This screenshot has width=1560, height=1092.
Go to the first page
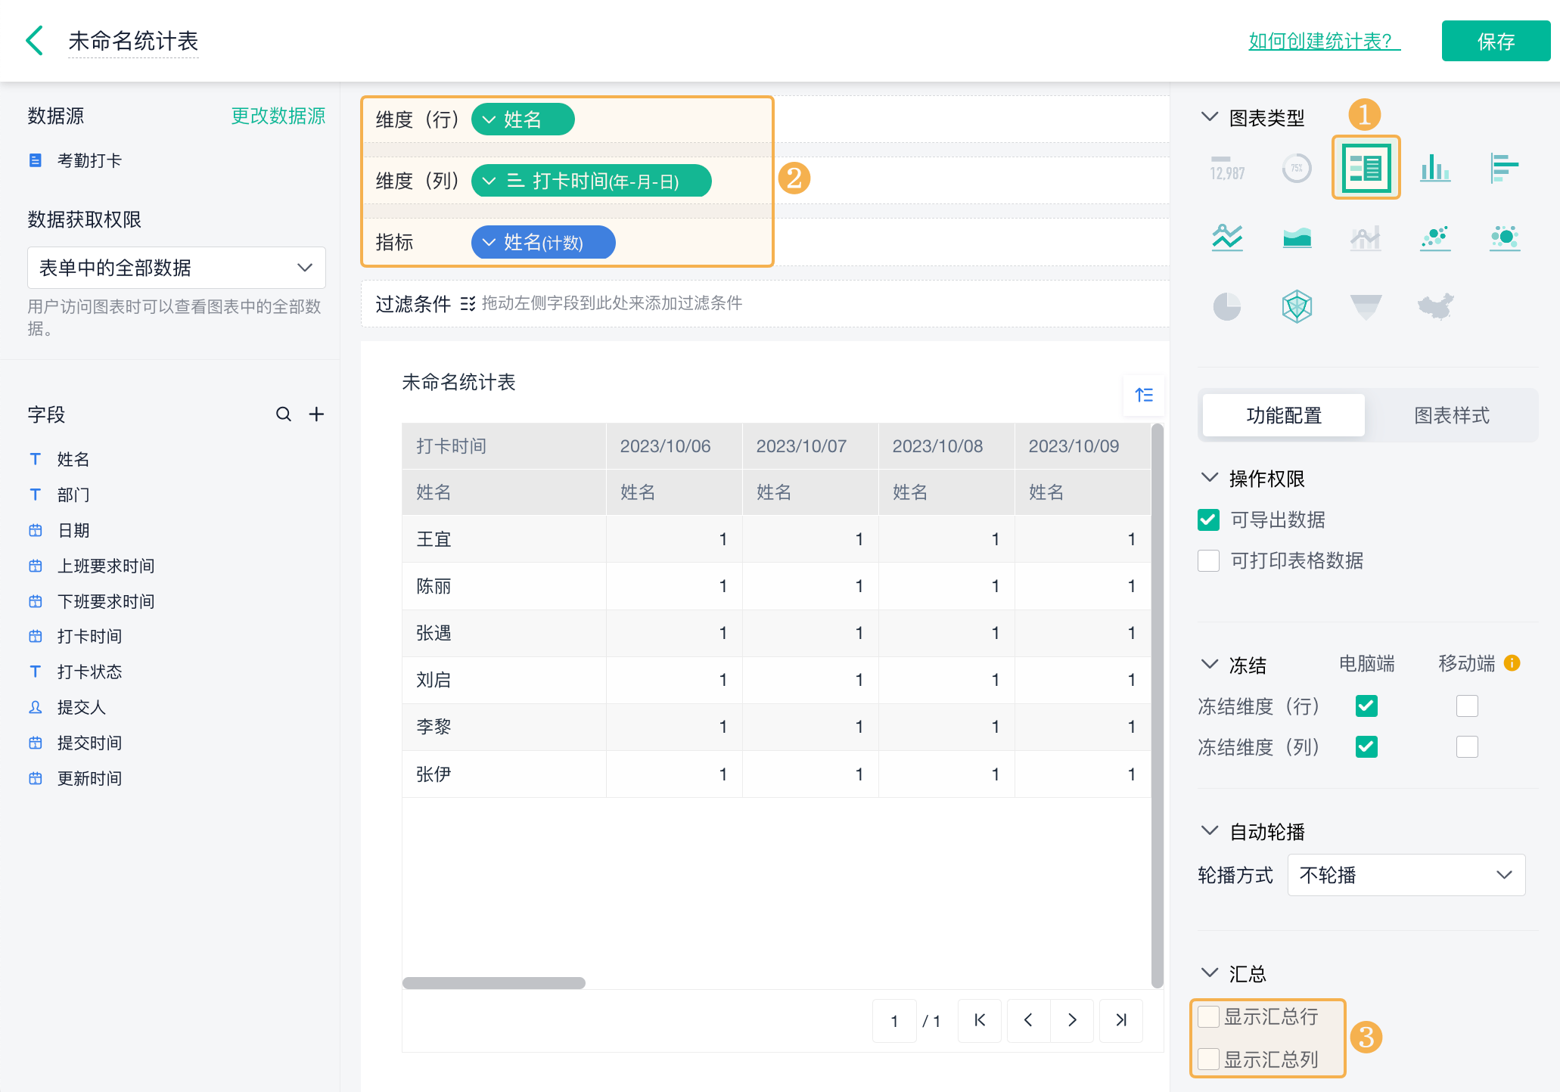click(980, 1020)
